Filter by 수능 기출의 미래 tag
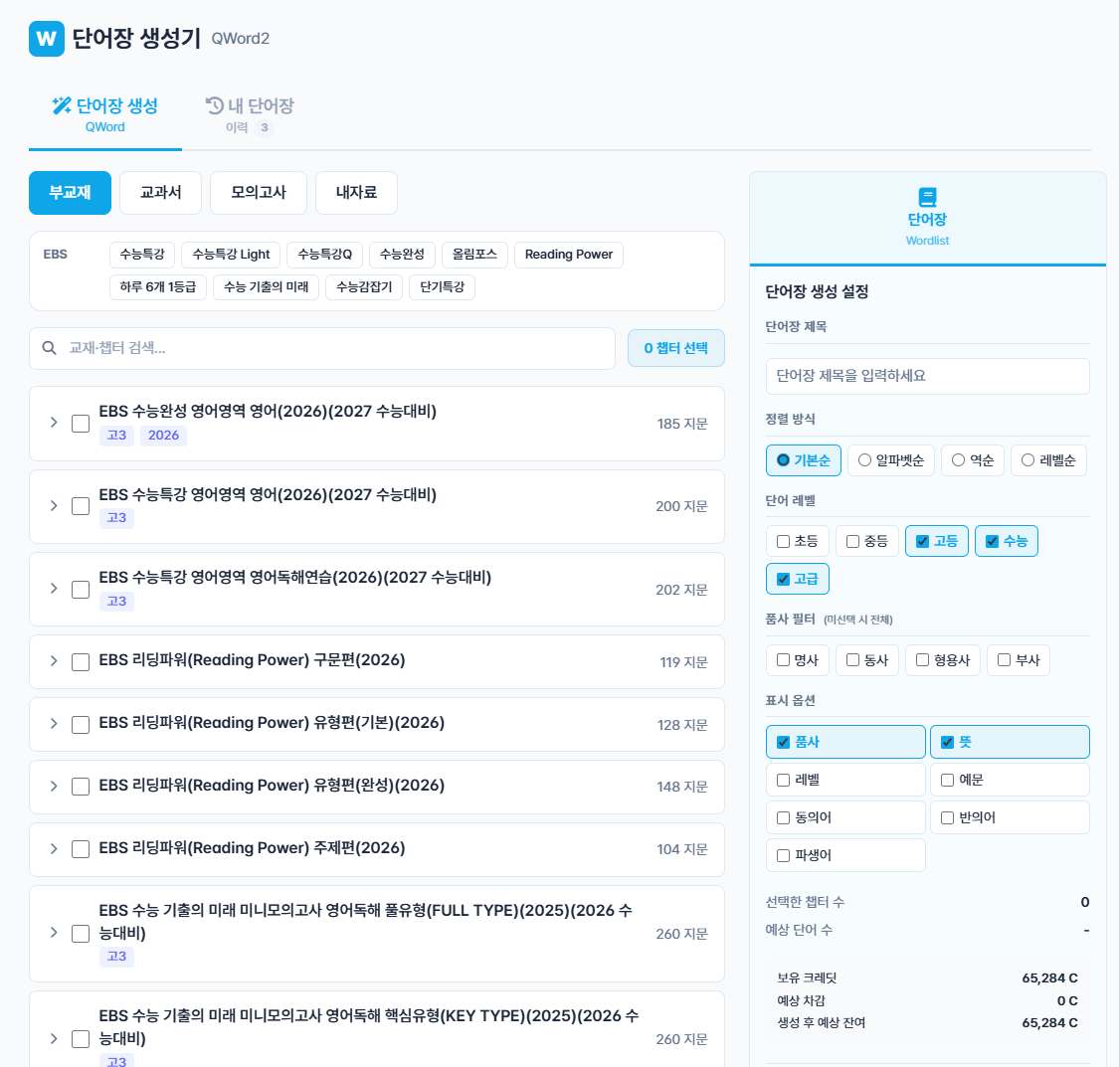 coord(267,287)
